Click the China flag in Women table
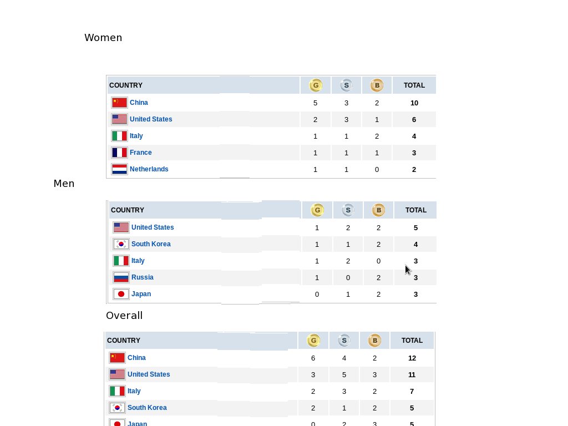The image size is (568, 426). coord(119,103)
